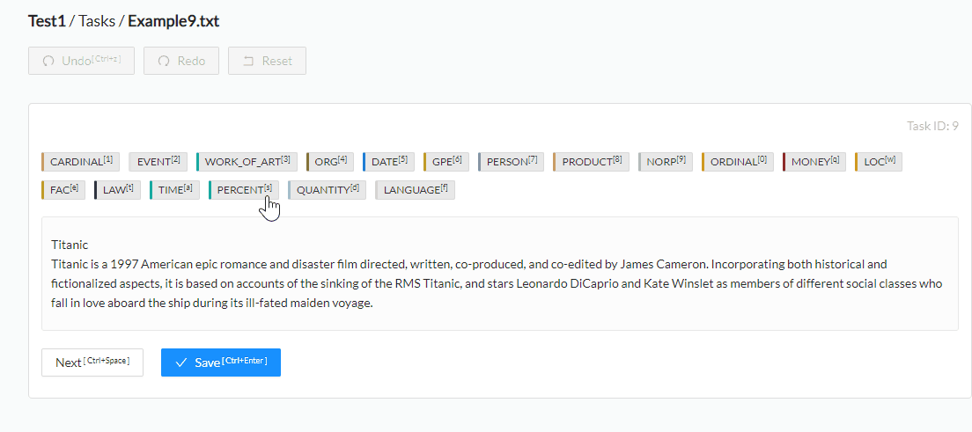Screen dimensions: 972x432
Task: Click the Undo button
Action: click(x=81, y=61)
